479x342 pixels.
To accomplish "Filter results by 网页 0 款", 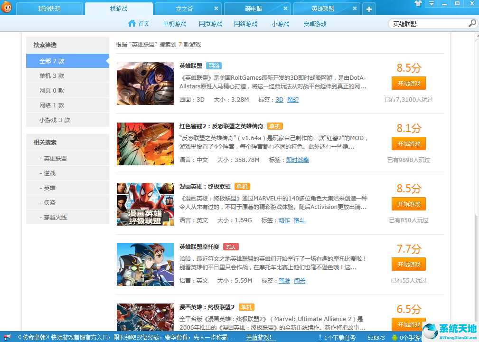I will (67, 90).
